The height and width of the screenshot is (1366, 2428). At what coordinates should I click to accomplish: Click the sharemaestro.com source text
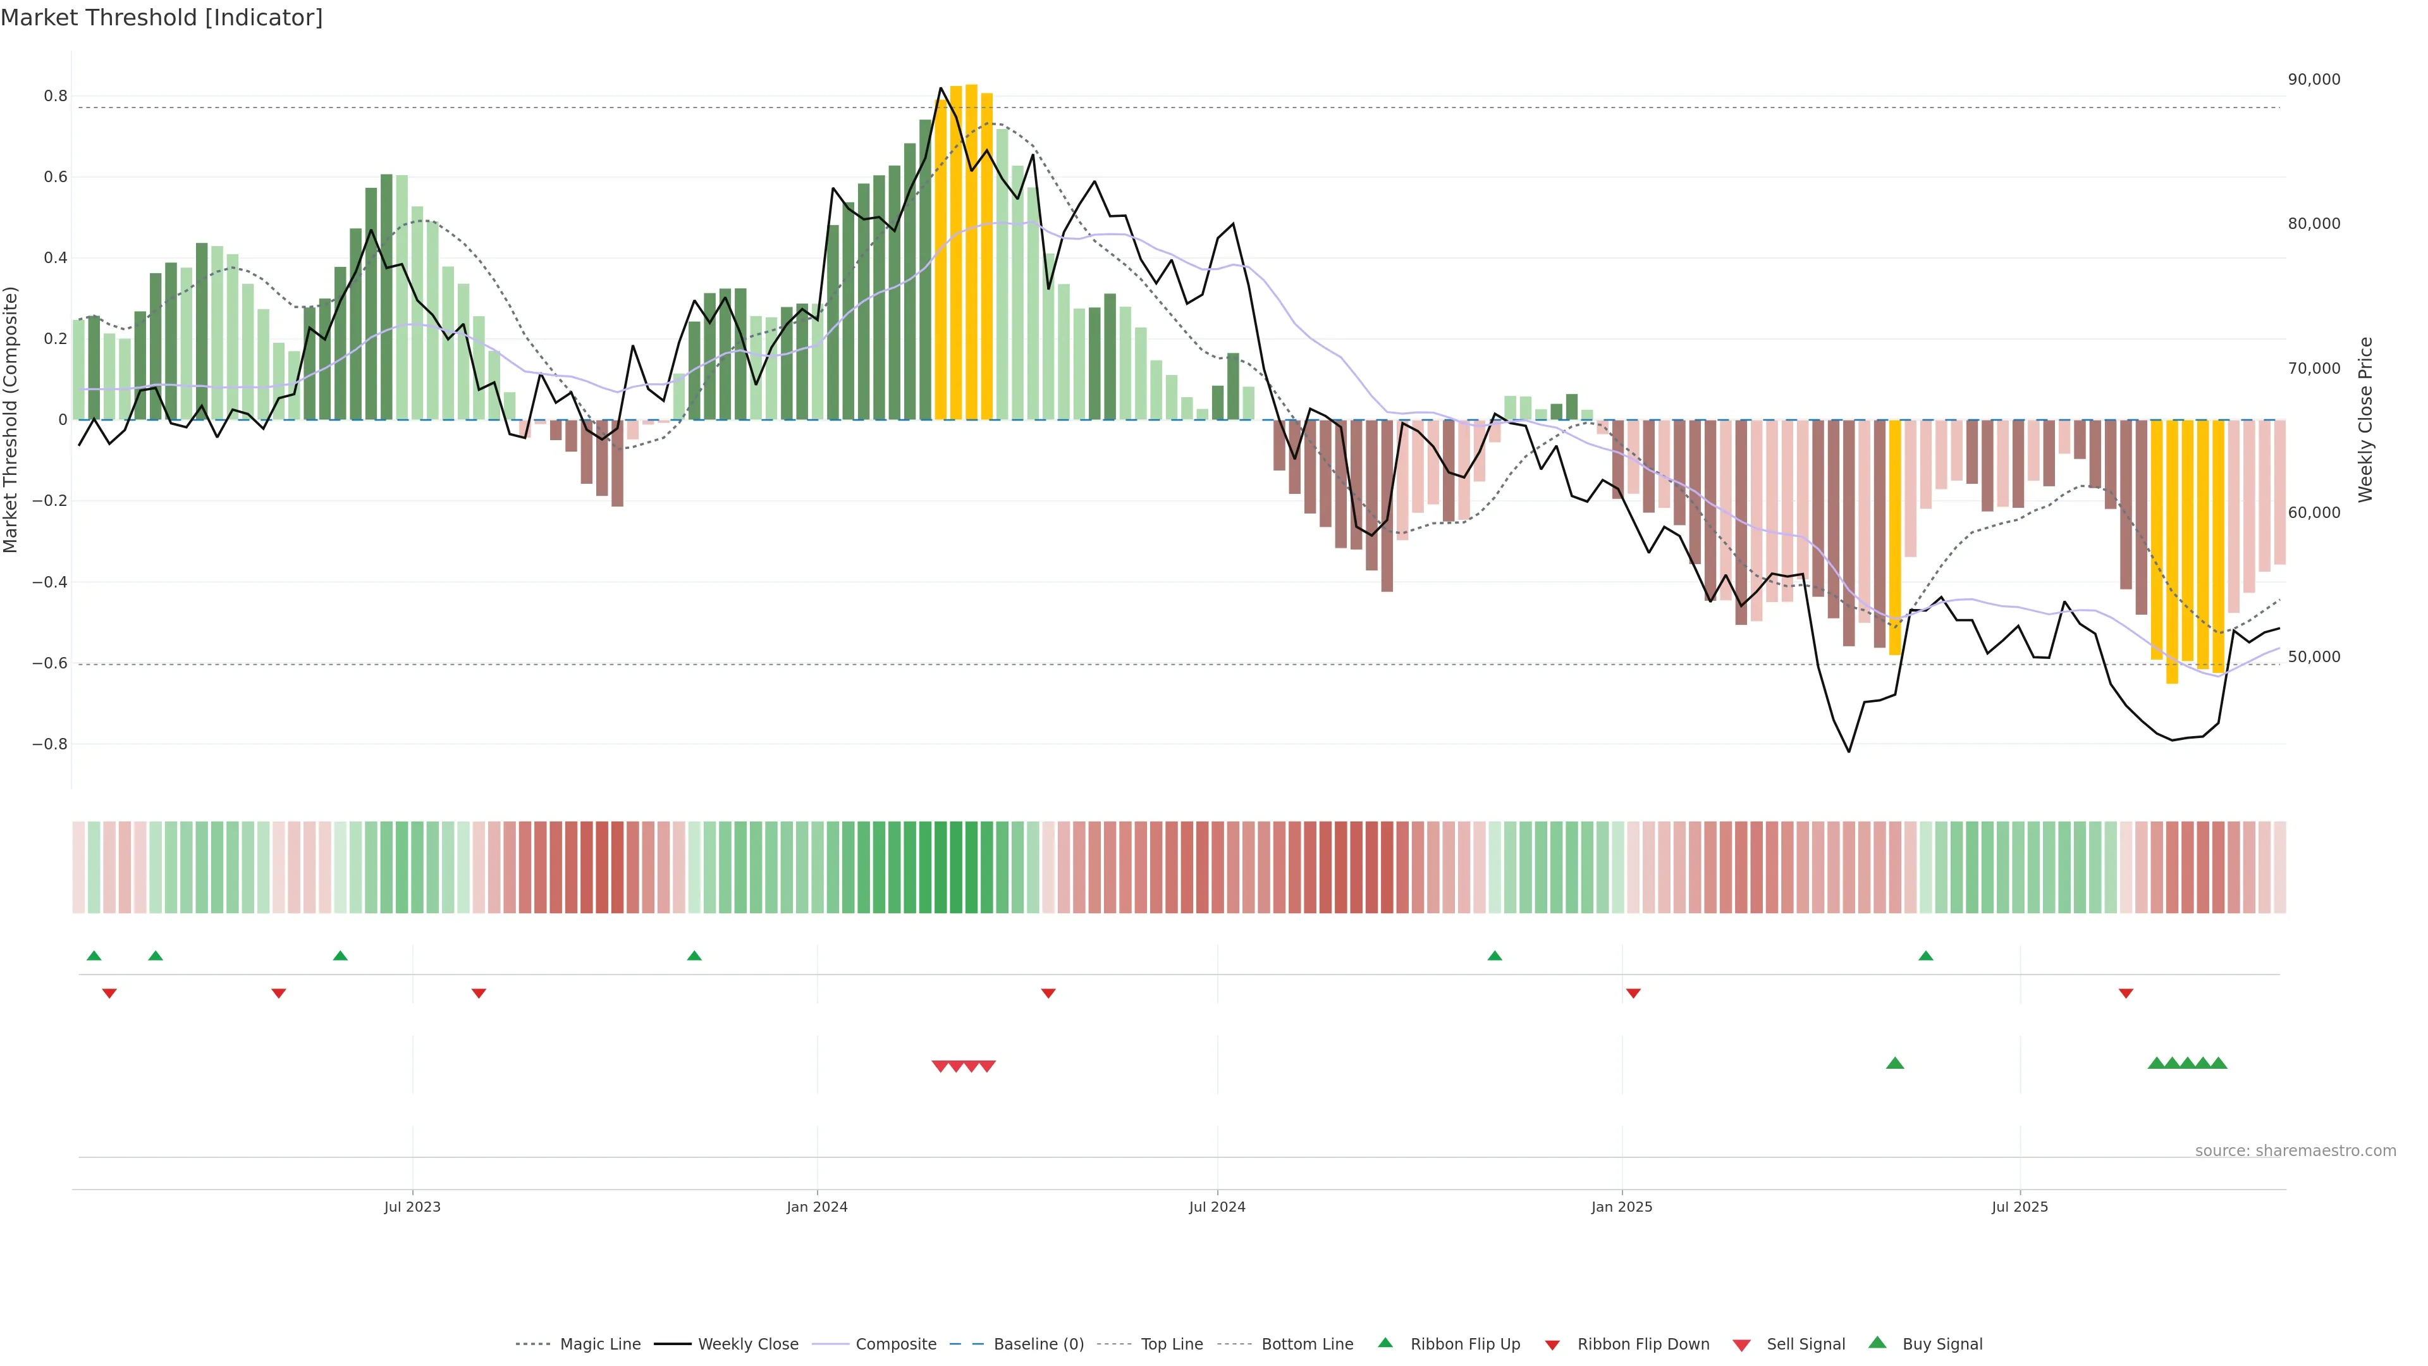point(2295,1150)
